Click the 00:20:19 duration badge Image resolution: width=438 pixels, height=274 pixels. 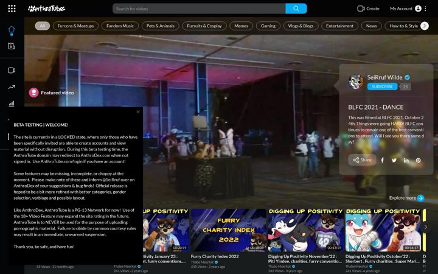(x=179, y=248)
